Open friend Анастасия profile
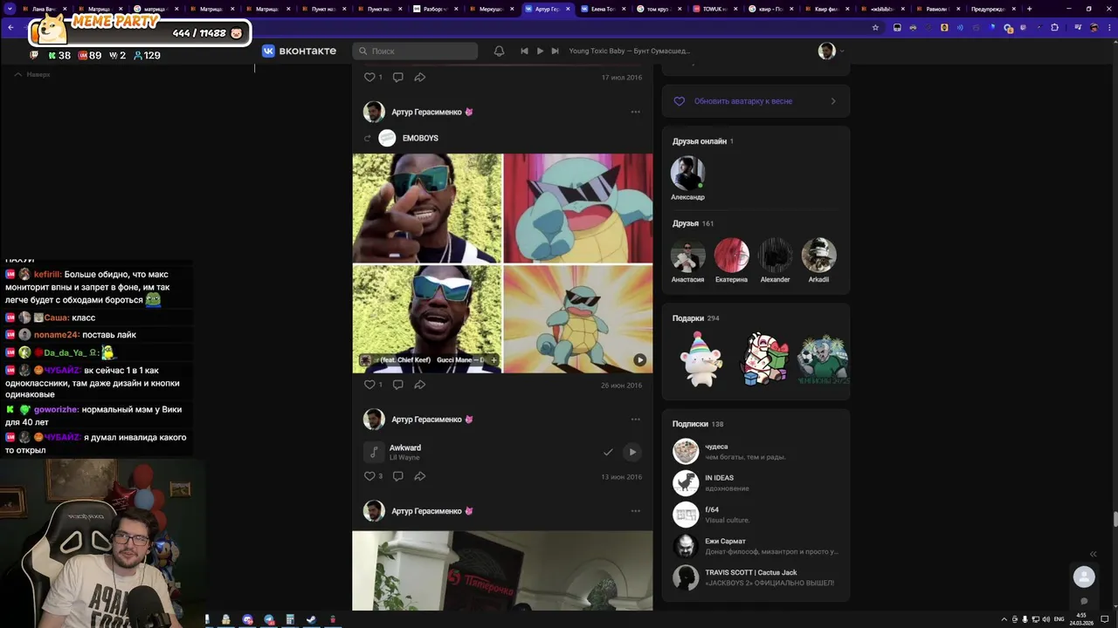This screenshot has height=628, width=1118. click(687, 261)
